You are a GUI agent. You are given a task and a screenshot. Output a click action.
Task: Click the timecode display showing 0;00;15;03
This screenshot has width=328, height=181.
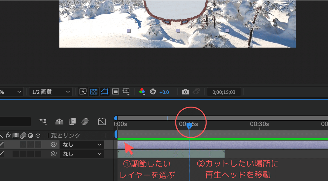[x=224, y=92]
